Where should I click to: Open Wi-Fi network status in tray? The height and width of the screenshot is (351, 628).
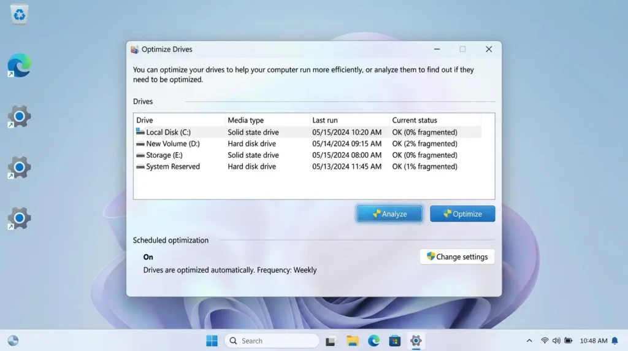pos(545,341)
